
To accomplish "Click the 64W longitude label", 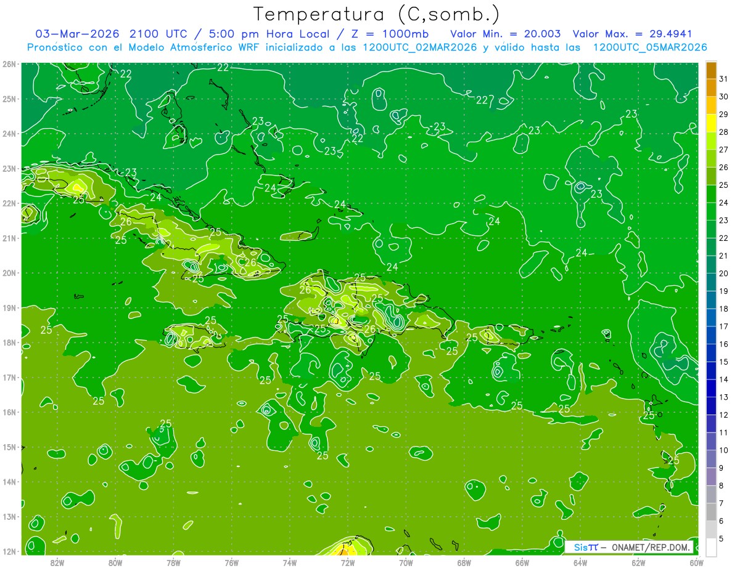I will [x=580, y=562].
